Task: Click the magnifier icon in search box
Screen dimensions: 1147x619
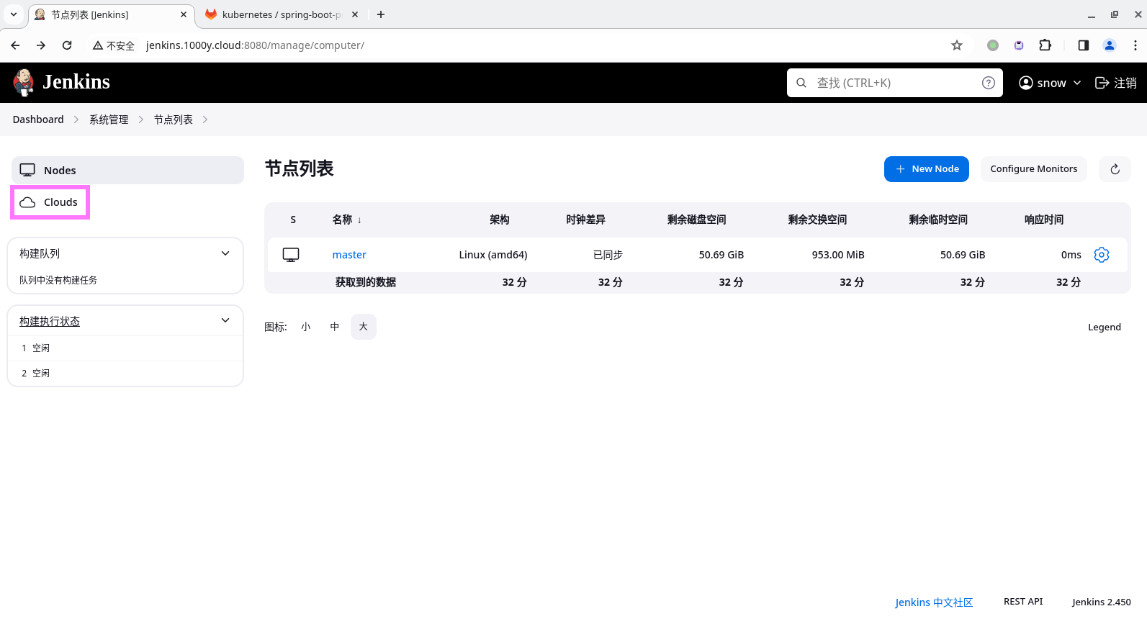Action: coord(801,83)
